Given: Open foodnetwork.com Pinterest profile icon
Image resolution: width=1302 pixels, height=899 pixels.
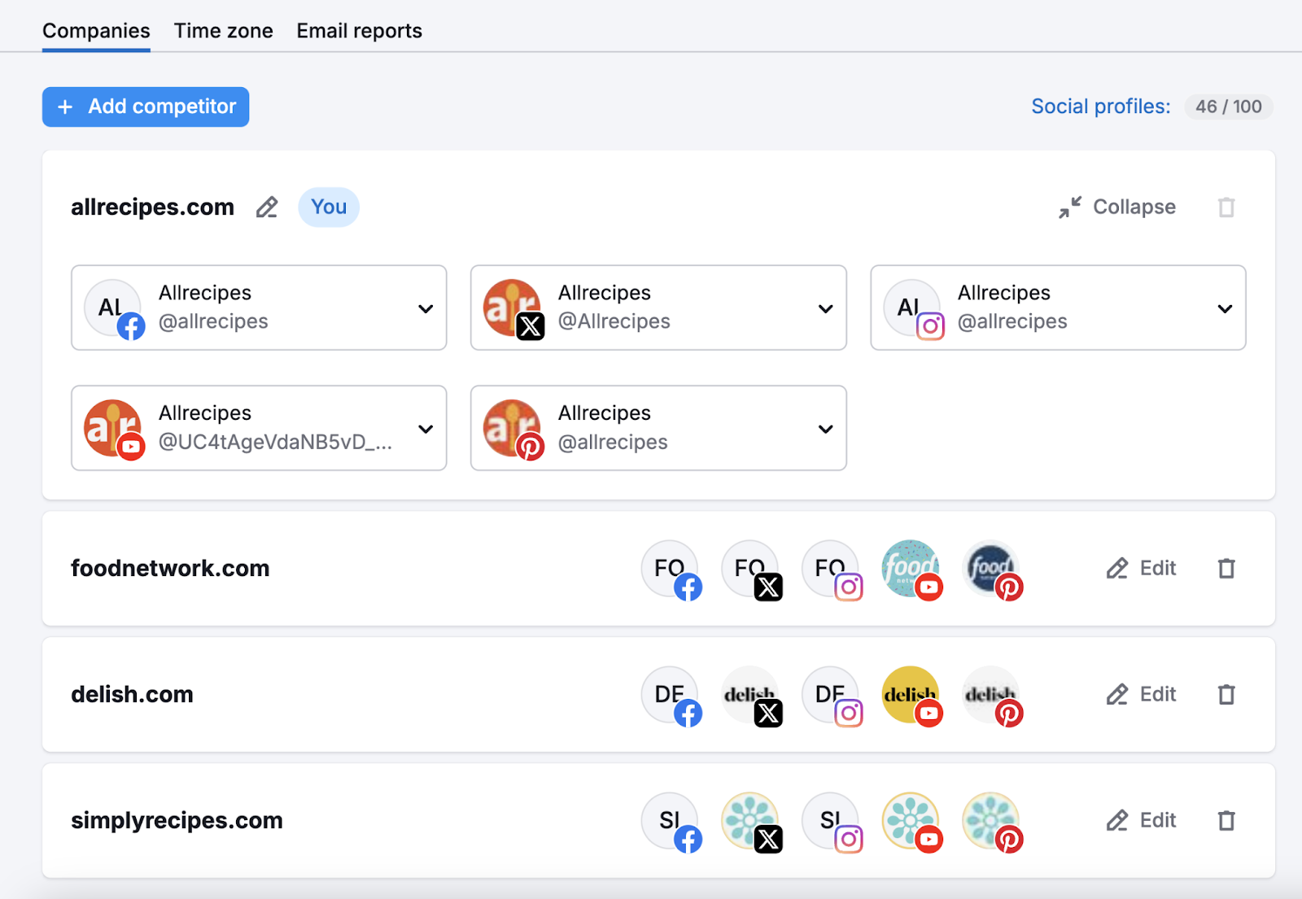Looking at the screenshot, I should tap(991, 569).
